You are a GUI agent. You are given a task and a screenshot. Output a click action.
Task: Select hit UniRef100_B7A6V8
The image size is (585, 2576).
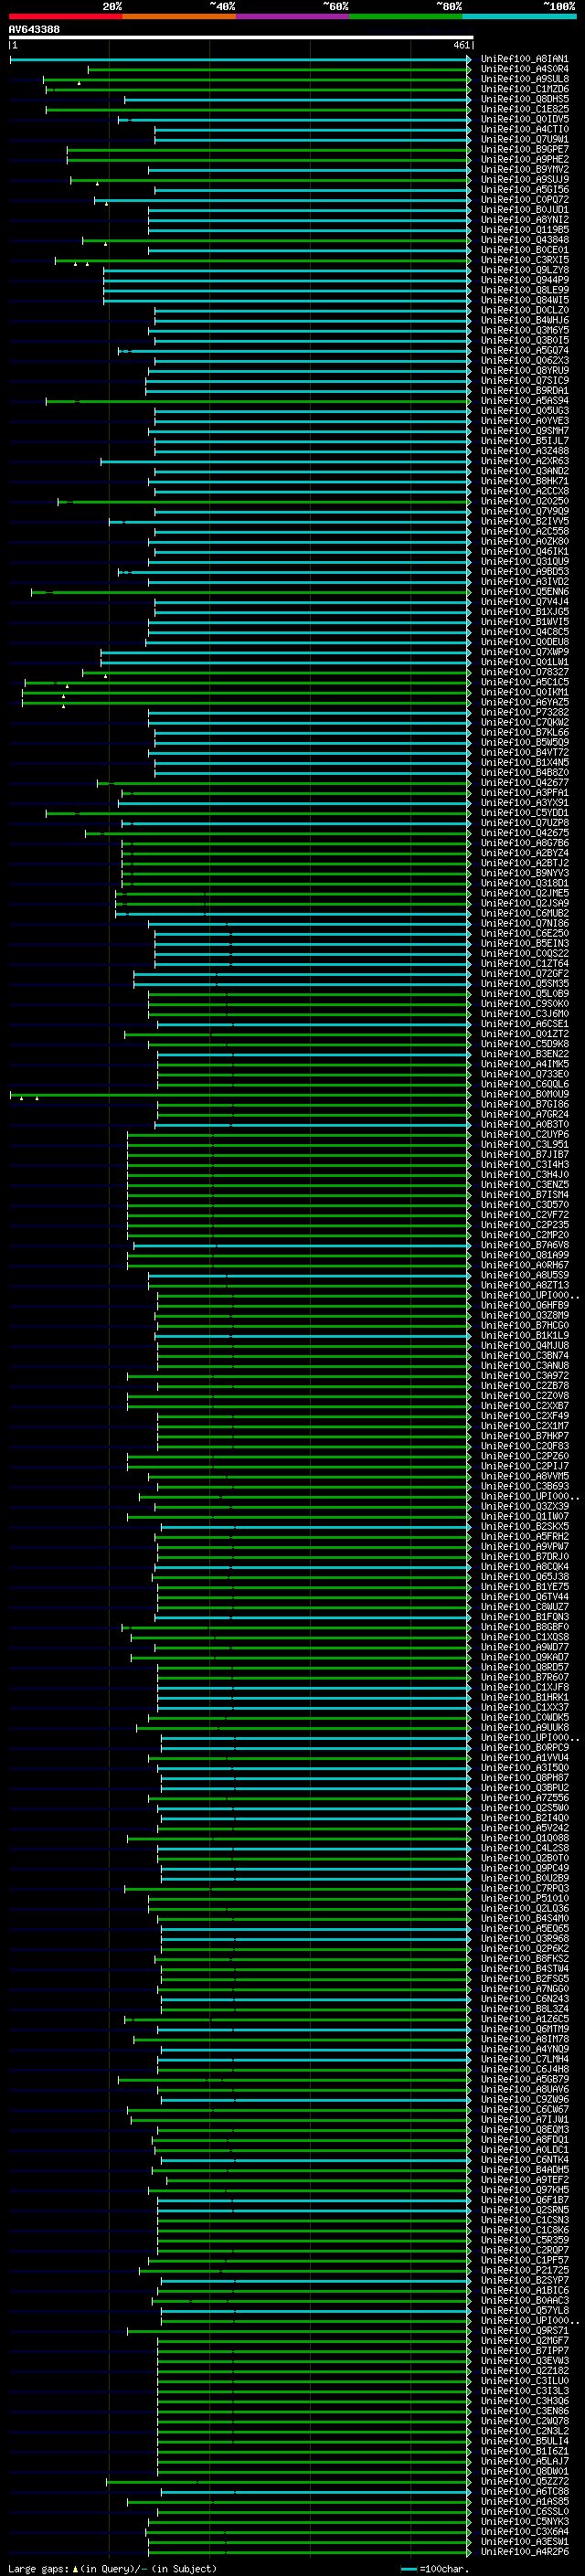524,1245
